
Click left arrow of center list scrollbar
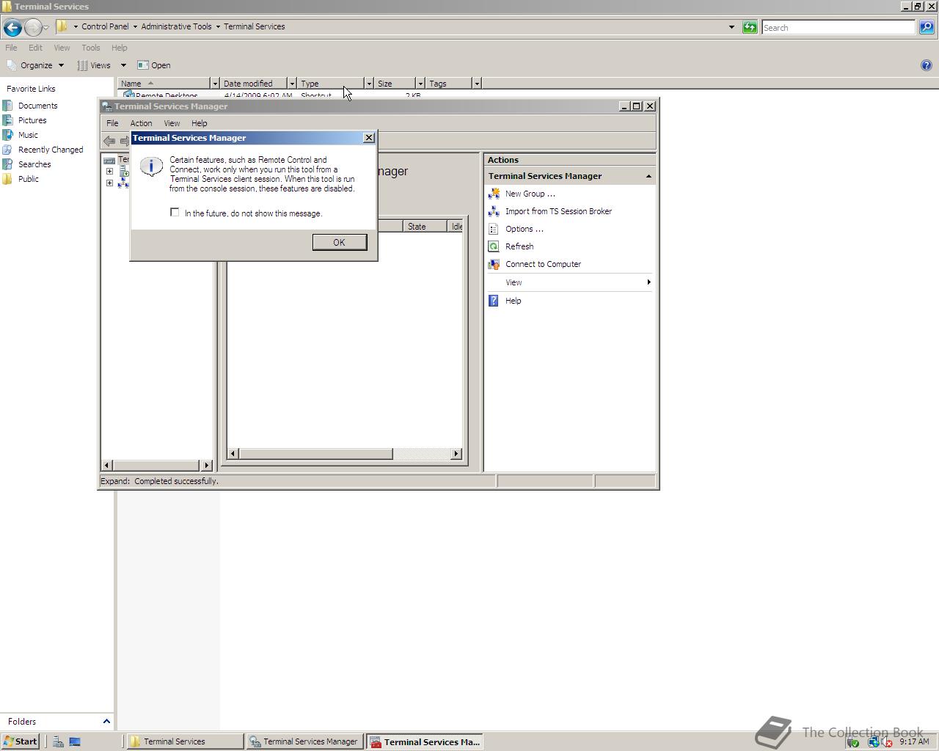pos(233,454)
